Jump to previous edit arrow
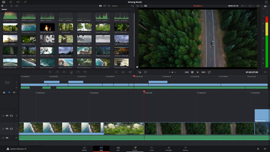The image size is (270, 152). pyautogui.click(x=170, y=72)
